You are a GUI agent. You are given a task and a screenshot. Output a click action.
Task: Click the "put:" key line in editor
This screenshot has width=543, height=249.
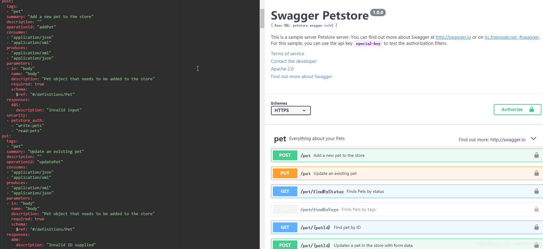pyautogui.click(x=6, y=136)
